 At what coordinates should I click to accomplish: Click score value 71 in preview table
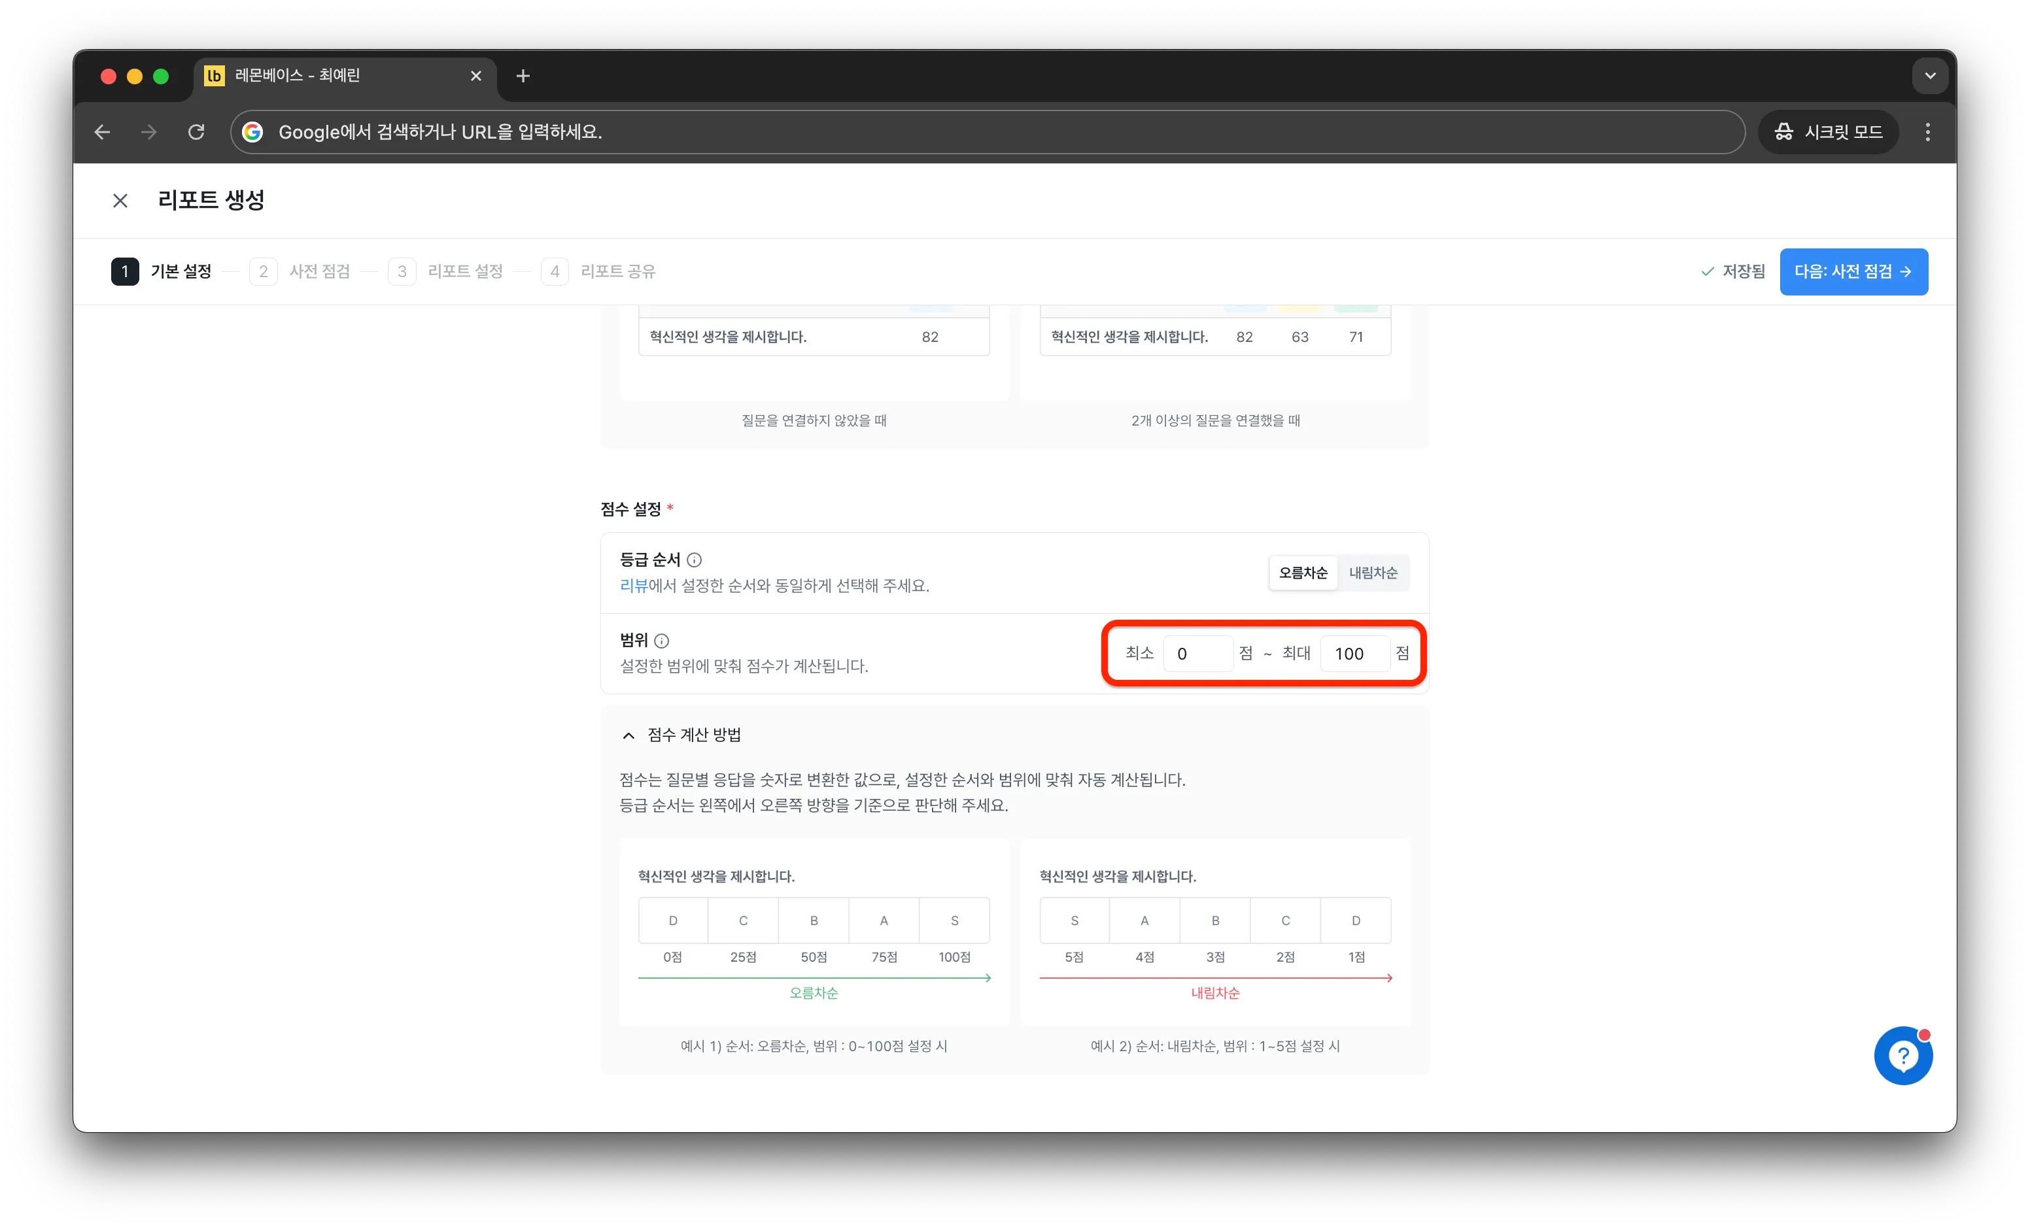(x=1355, y=337)
